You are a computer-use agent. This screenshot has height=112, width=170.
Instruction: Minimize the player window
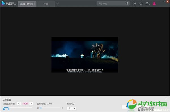coord(160,2)
